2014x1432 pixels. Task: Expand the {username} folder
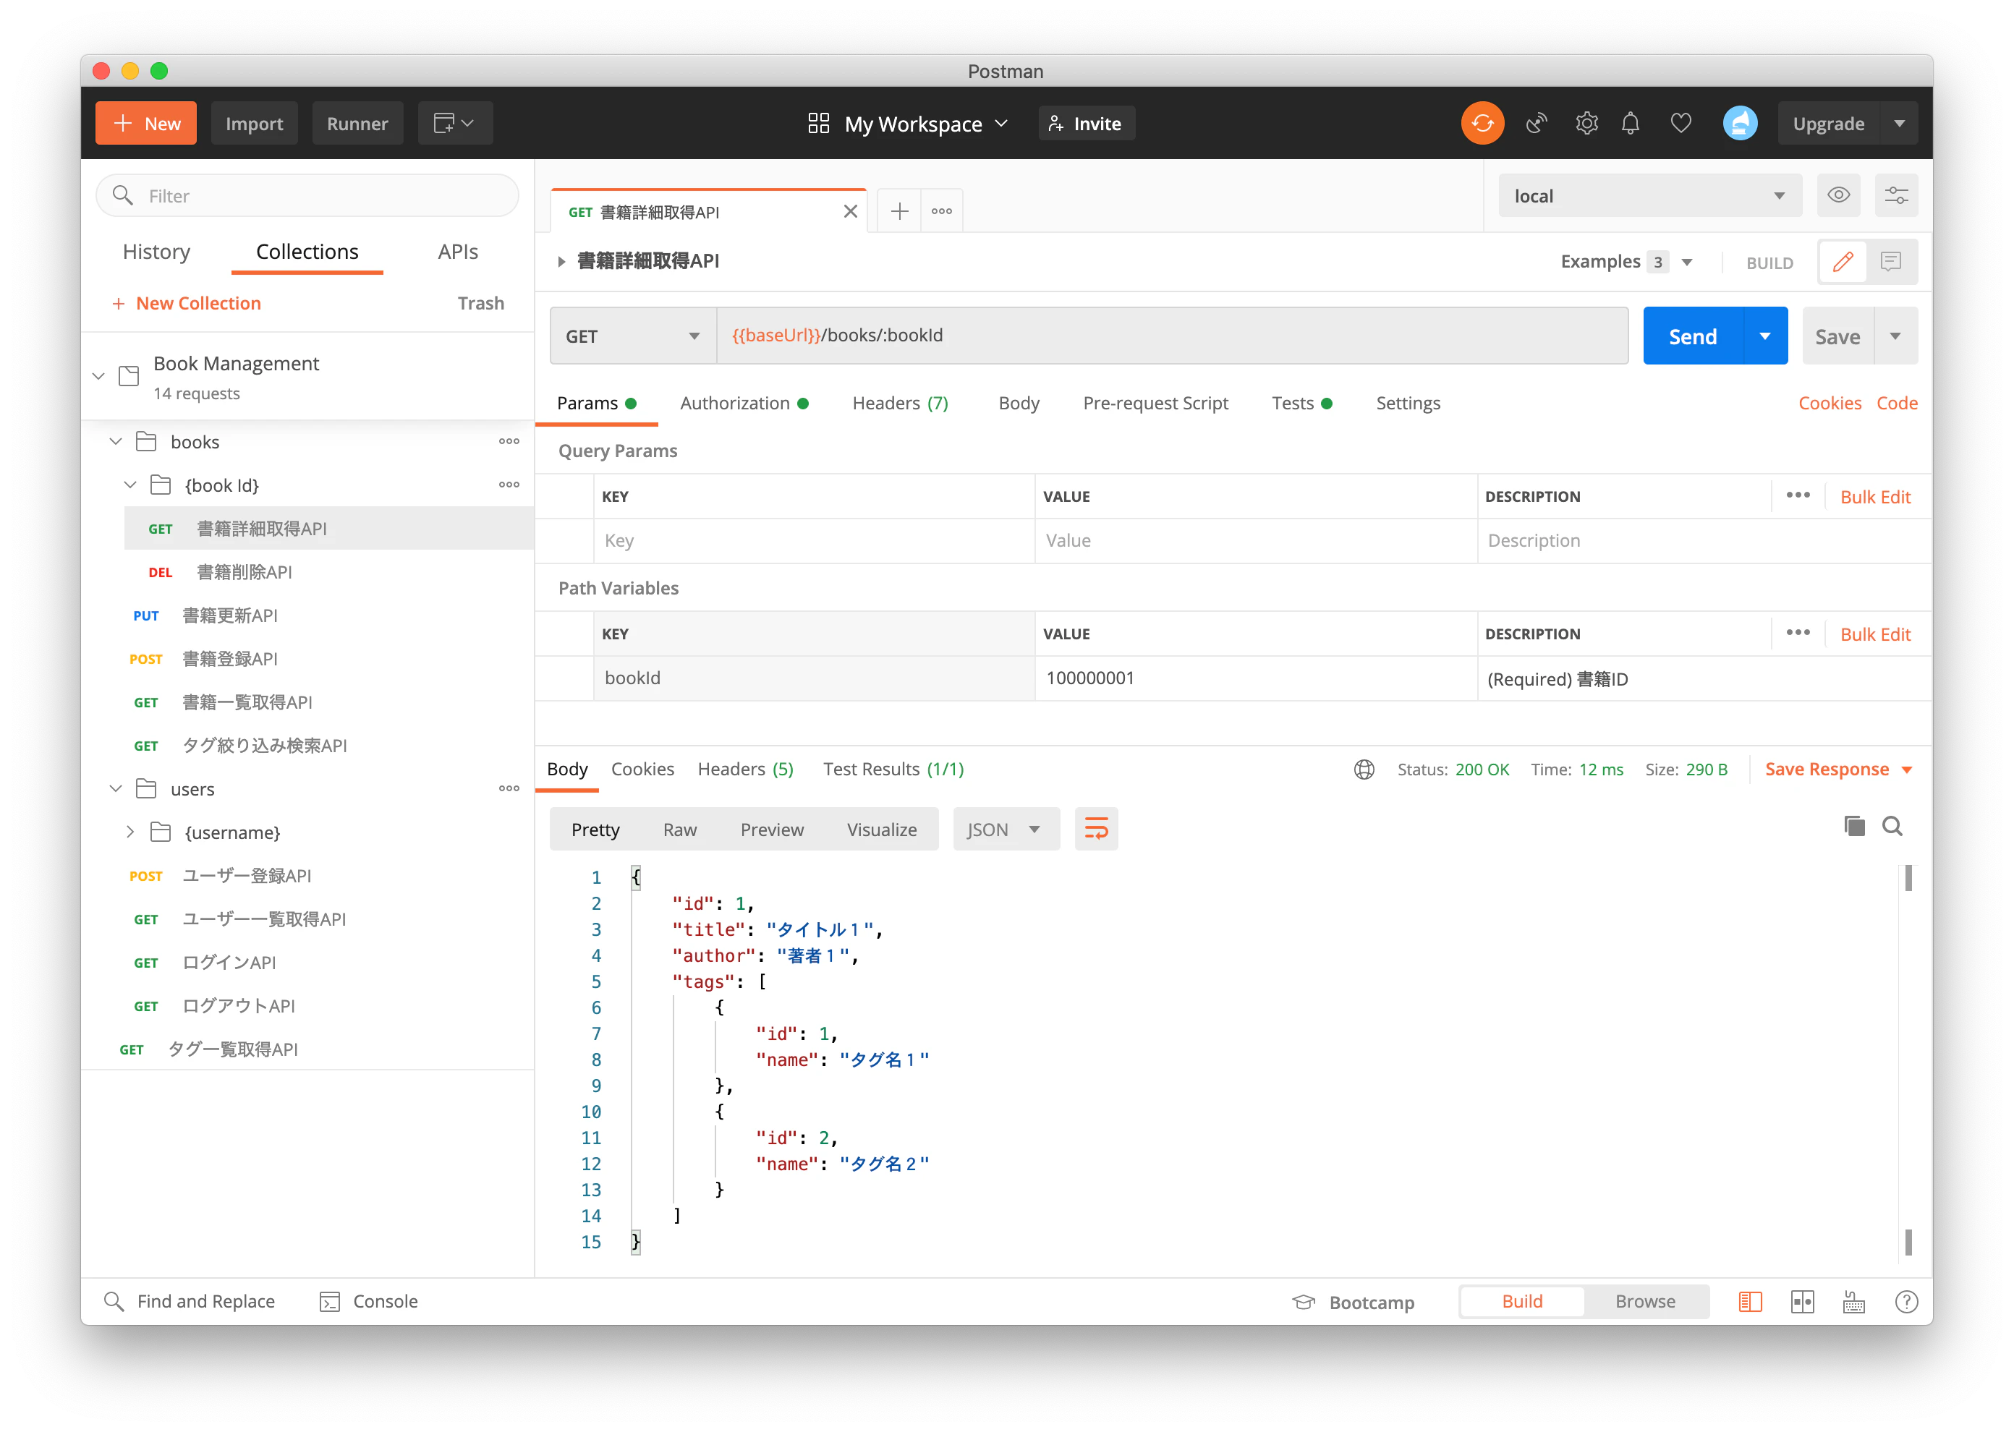(x=130, y=832)
